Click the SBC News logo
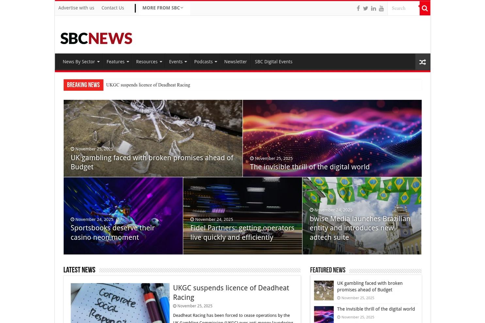The width and height of the screenshot is (485, 323). coord(96,38)
